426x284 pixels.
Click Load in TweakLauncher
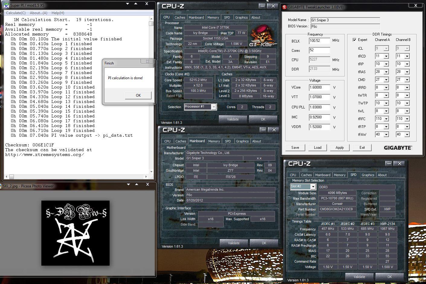coord(318,148)
